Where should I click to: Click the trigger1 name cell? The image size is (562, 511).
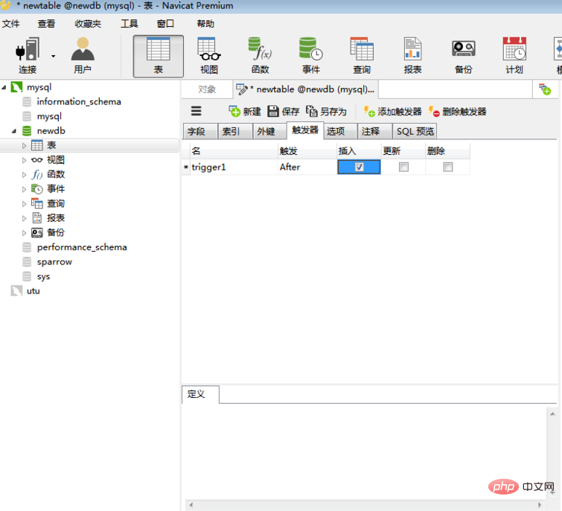234,167
